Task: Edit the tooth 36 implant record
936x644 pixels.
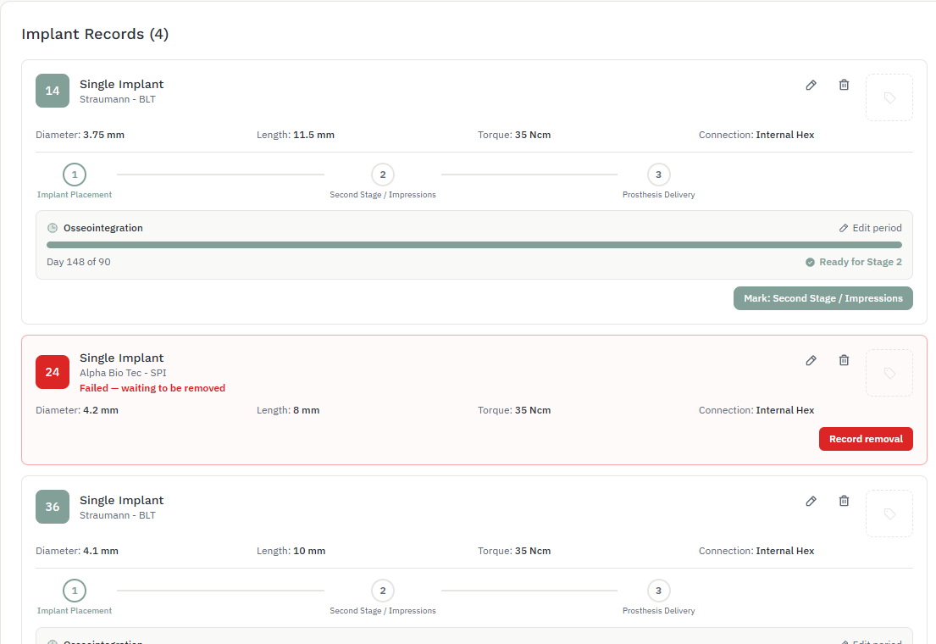Action: click(x=811, y=502)
